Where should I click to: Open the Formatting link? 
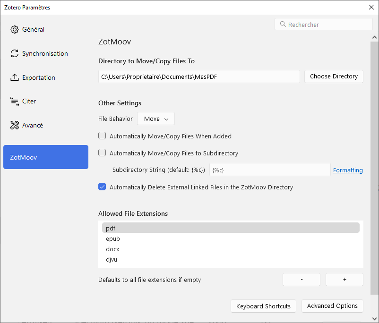click(x=348, y=170)
